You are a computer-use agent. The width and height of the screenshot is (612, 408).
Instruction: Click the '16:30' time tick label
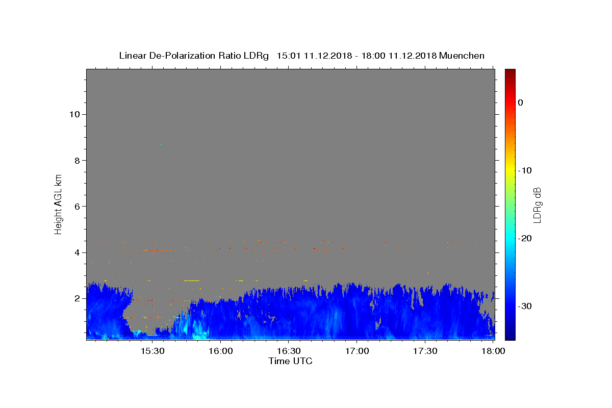(288, 351)
